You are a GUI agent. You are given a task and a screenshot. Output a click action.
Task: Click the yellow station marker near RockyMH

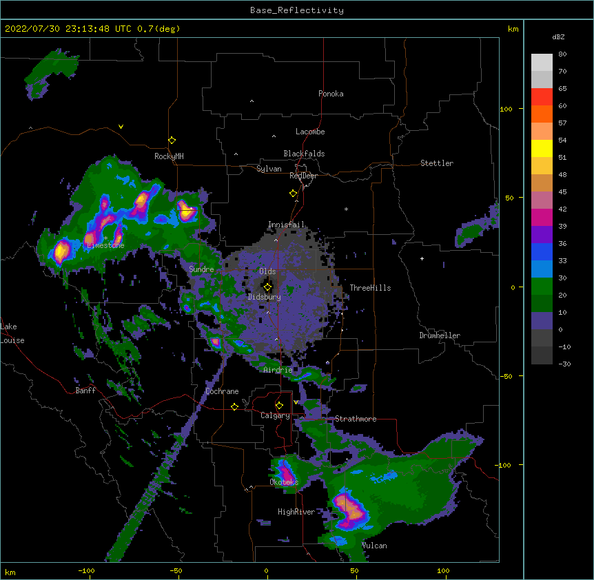172,141
